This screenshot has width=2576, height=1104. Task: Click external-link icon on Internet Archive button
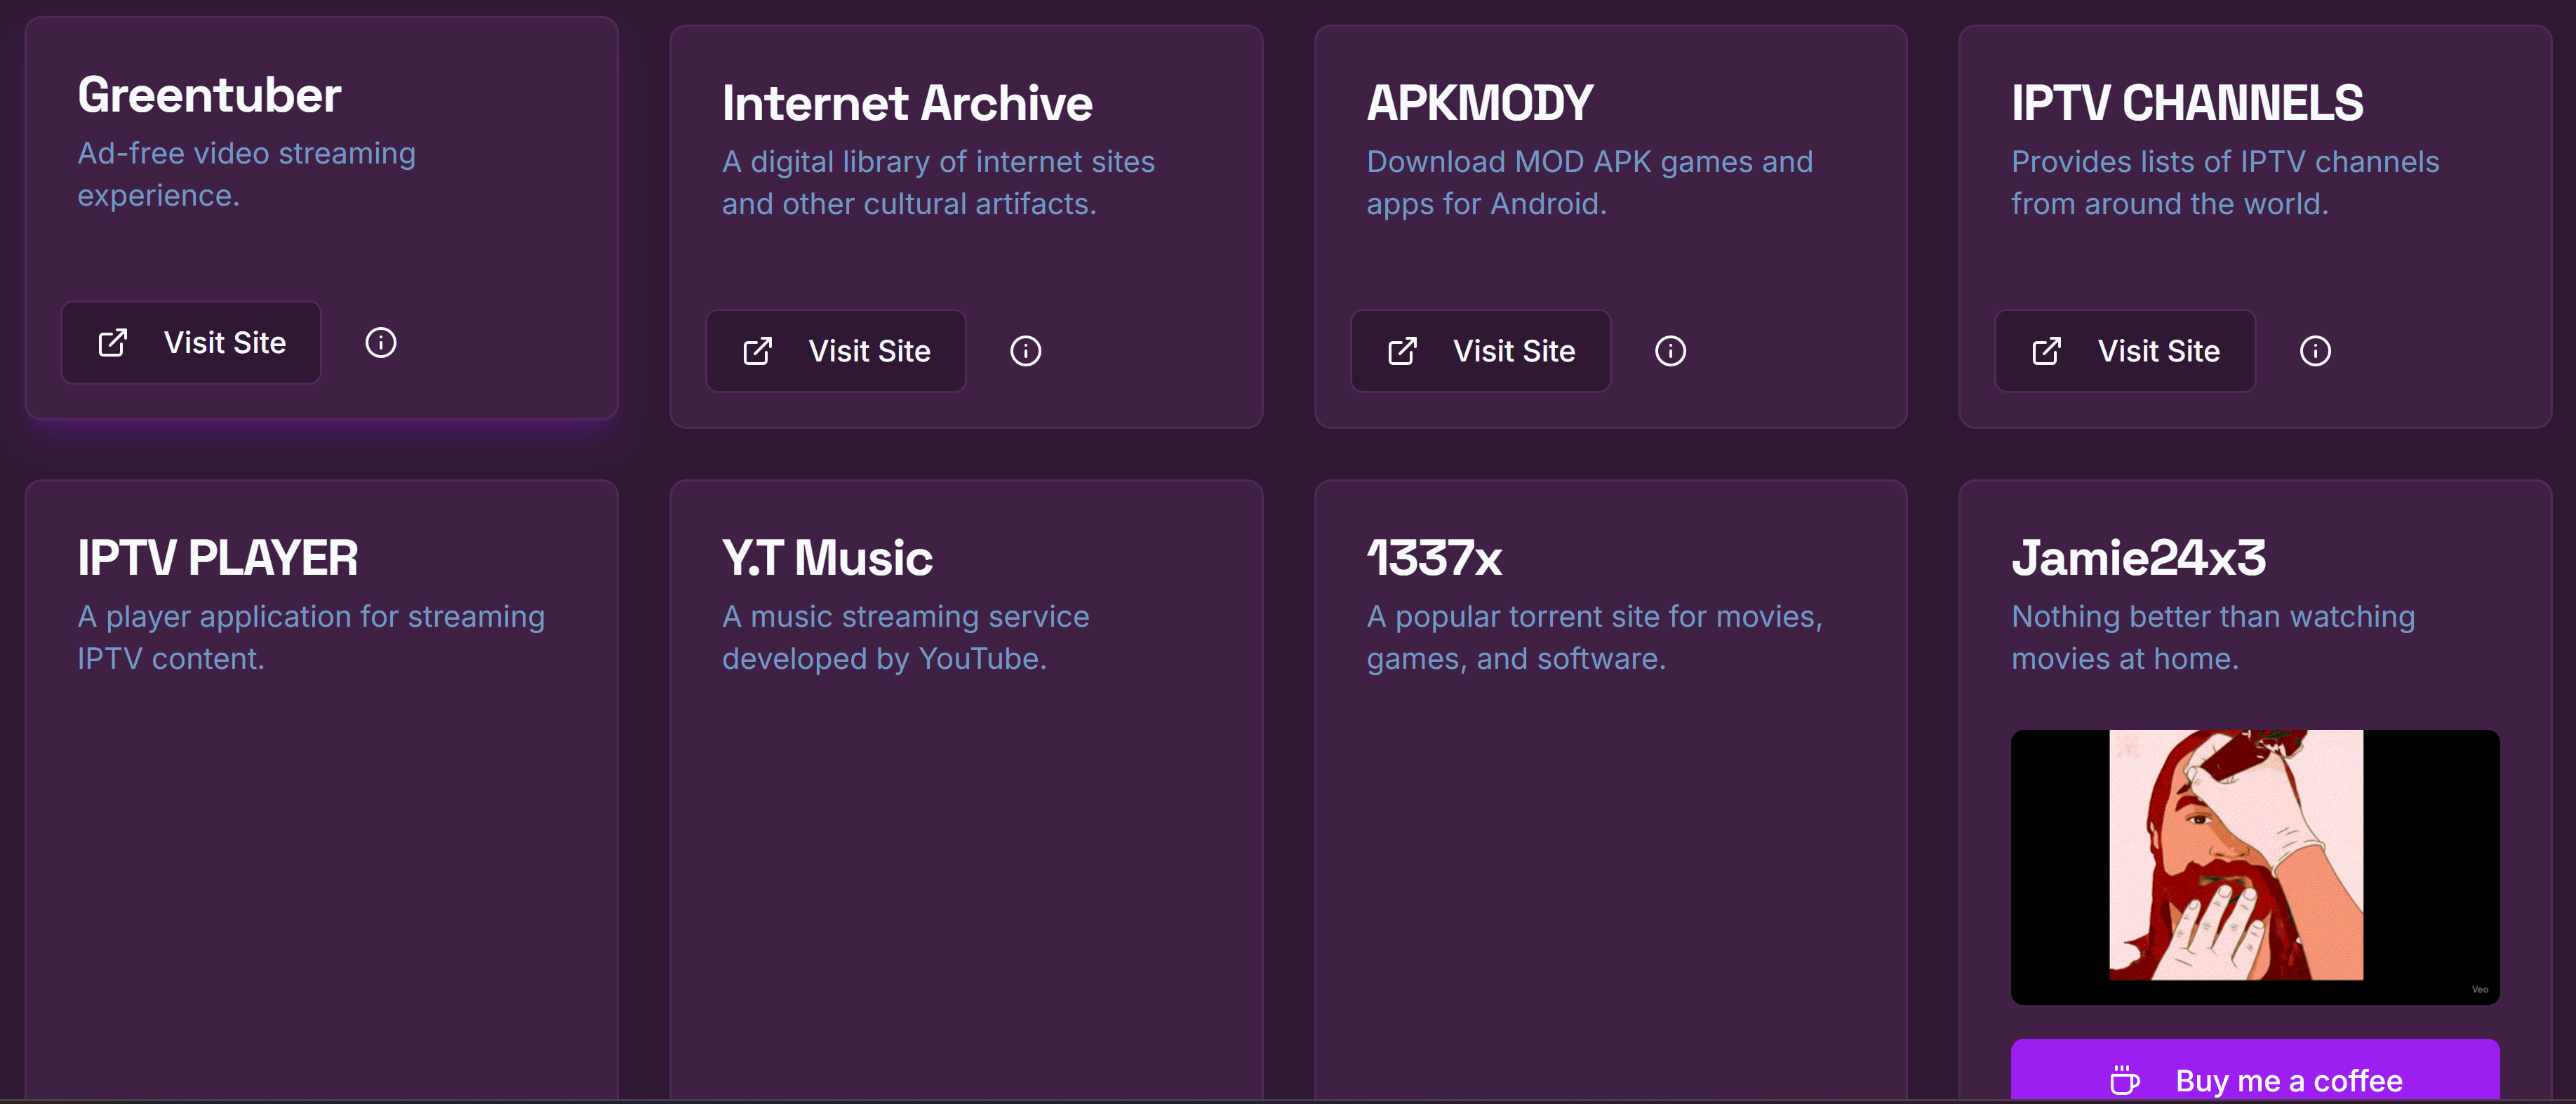coord(758,351)
